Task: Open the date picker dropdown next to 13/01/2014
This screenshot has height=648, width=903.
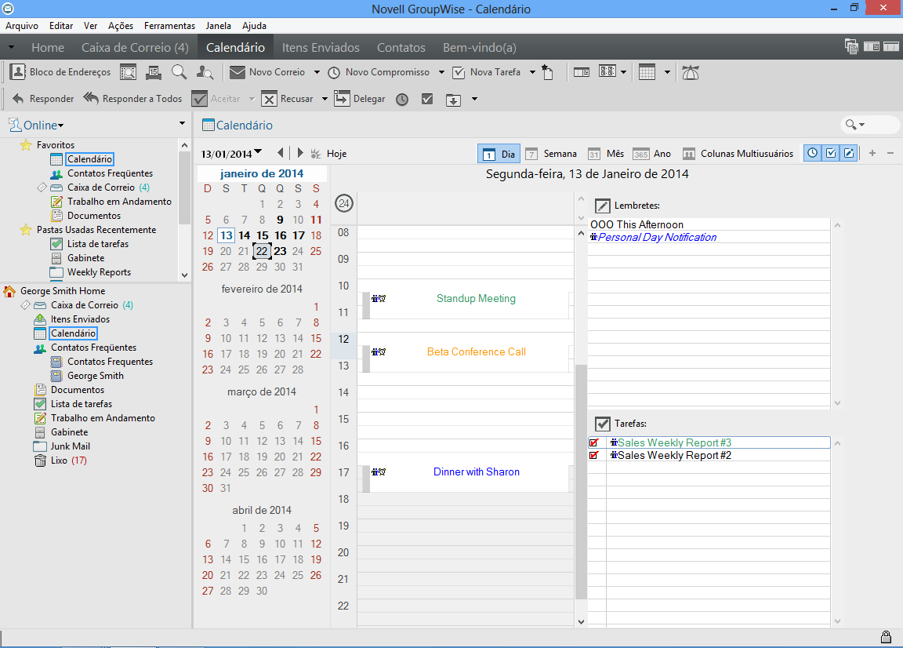Action: pos(259,152)
